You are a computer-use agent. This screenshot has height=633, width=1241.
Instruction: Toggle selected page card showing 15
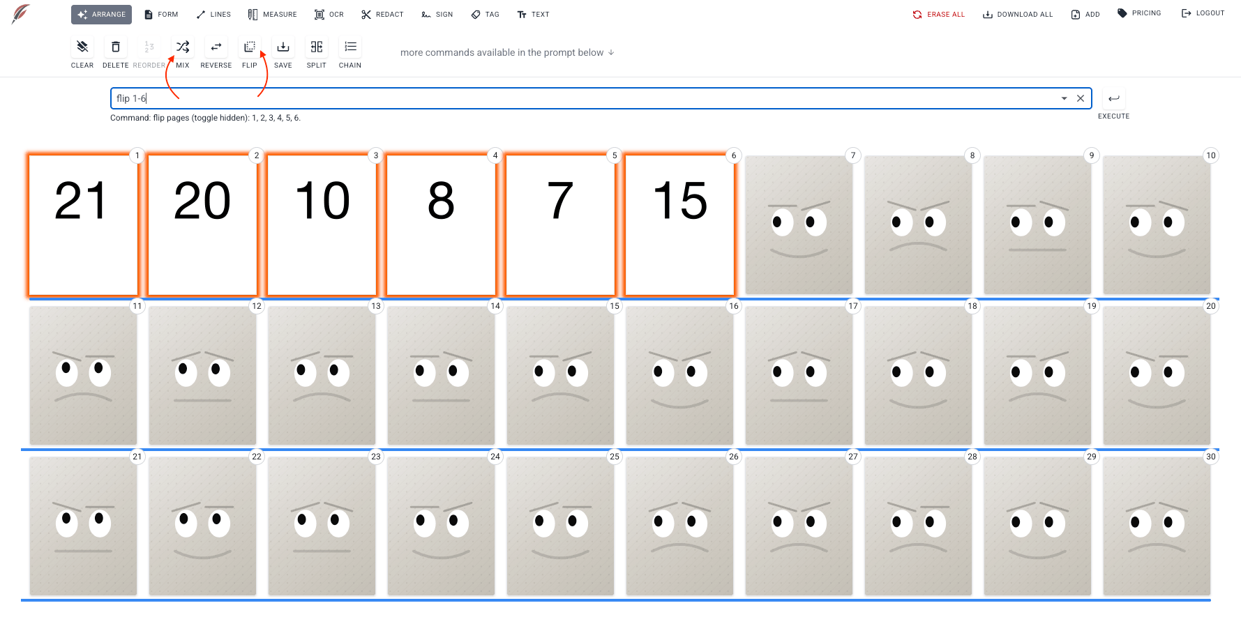pyautogui.click(x=679, y=224)
